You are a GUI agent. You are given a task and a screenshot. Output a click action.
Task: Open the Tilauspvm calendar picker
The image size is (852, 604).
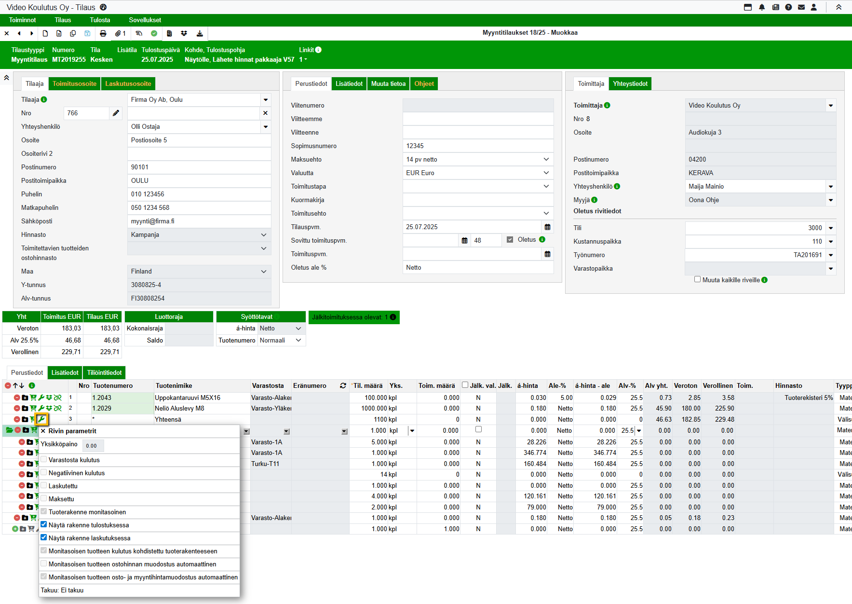547,227
